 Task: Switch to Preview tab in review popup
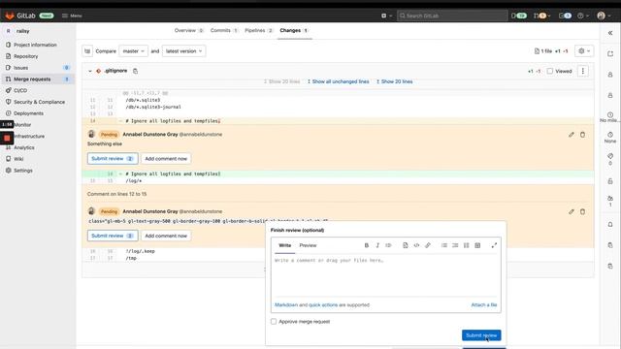point(308,245)
